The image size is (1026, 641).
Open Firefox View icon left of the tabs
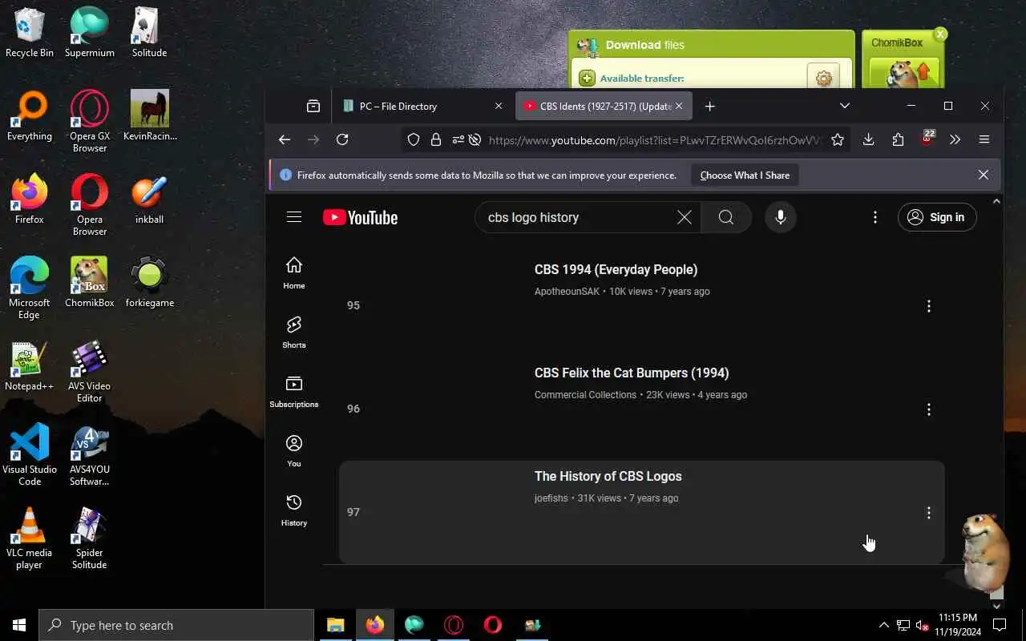point(313,106)
